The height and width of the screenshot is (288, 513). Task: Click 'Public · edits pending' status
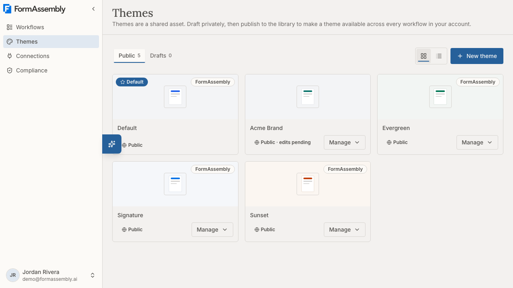[283, 142]
